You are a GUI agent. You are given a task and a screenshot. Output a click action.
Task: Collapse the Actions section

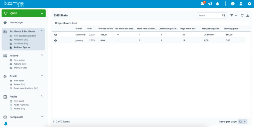coord(41,55)
